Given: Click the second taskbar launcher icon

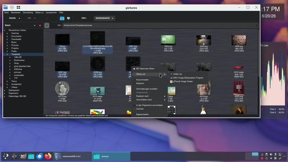Looking at the screenshot, I should point(14,156).
